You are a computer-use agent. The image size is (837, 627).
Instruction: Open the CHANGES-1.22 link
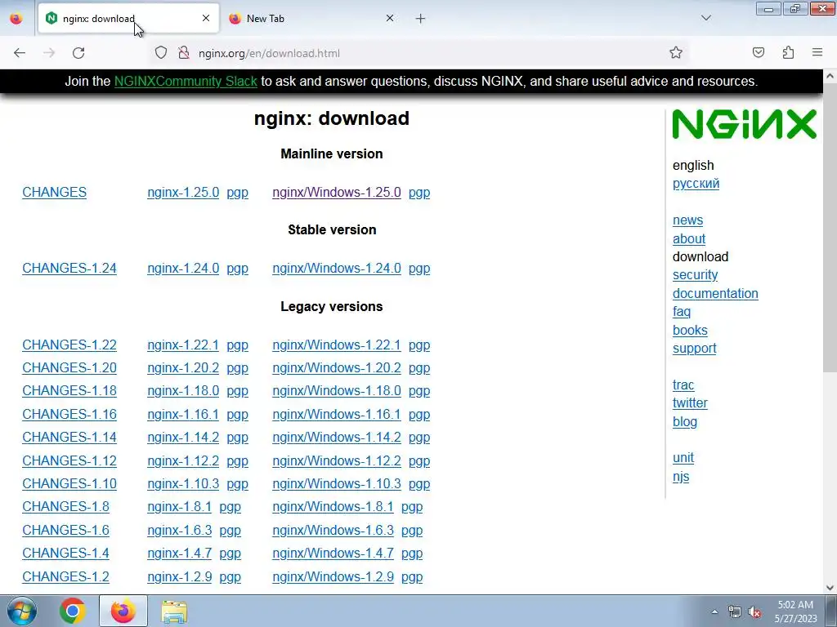(x=69, y=345)
